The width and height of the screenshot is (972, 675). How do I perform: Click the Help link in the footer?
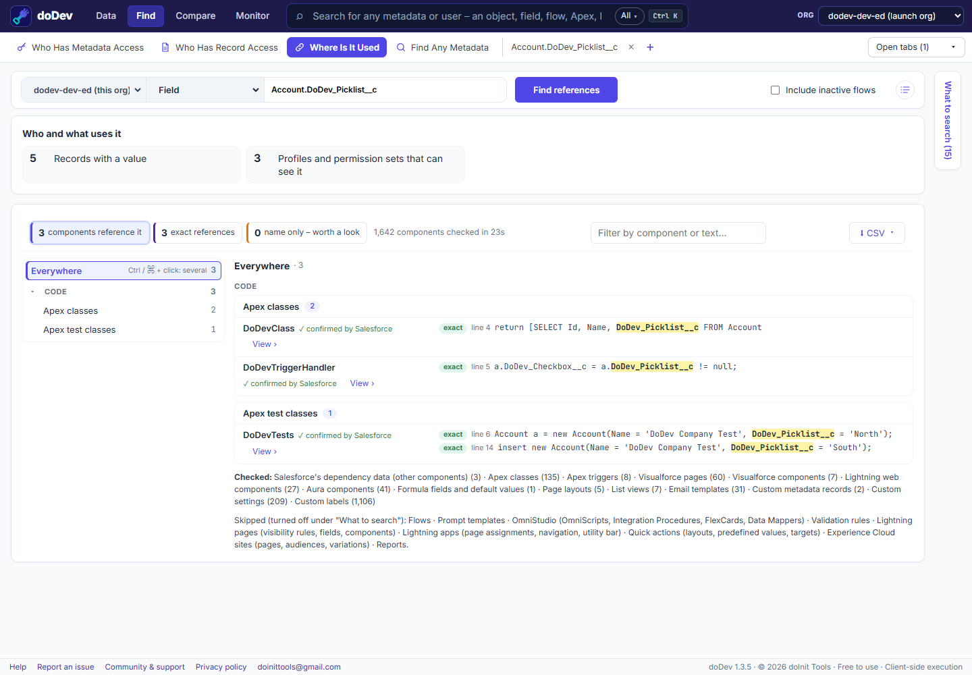tap(18, 667)
